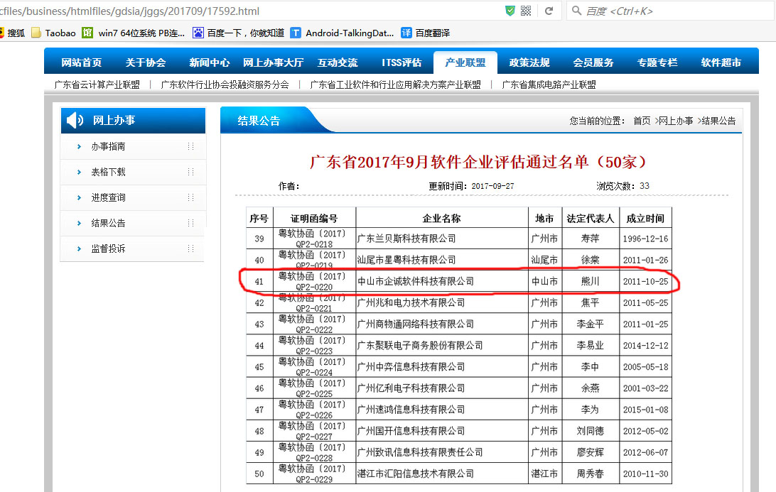Click the 网上办事 speaker icon

tap(75, 121)
